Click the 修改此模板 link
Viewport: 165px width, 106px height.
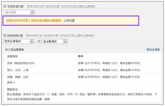click(x=153, y=49)
